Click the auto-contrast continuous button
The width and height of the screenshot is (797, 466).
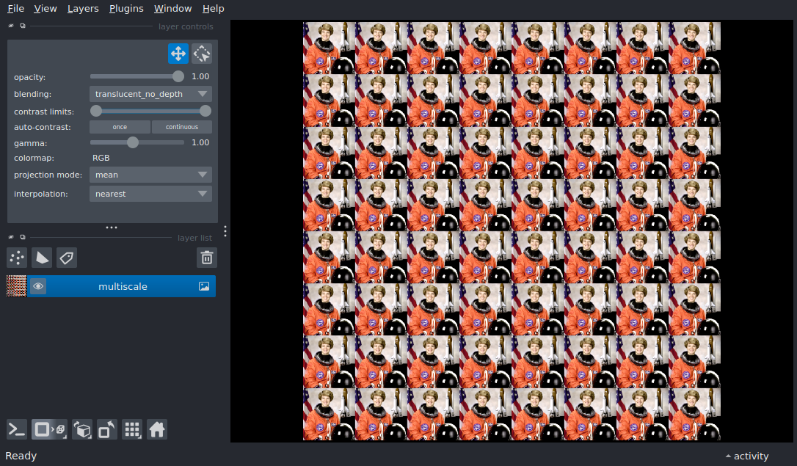[x=181, y=127]
